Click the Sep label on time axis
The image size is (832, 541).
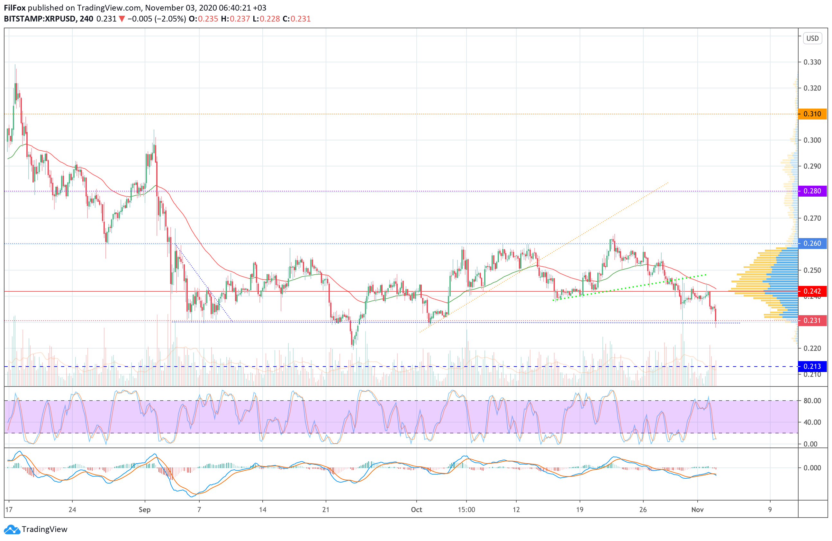144,510
